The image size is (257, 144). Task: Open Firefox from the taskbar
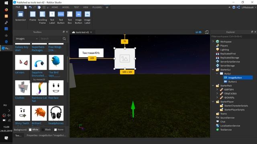pyautogui.click(x=6, y=10)
